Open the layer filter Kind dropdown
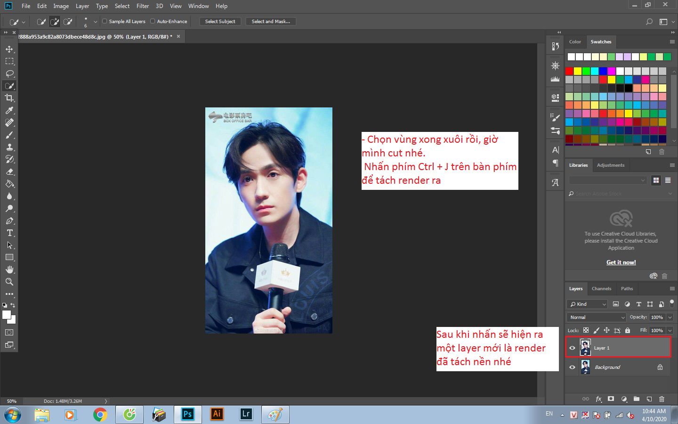 588,304
